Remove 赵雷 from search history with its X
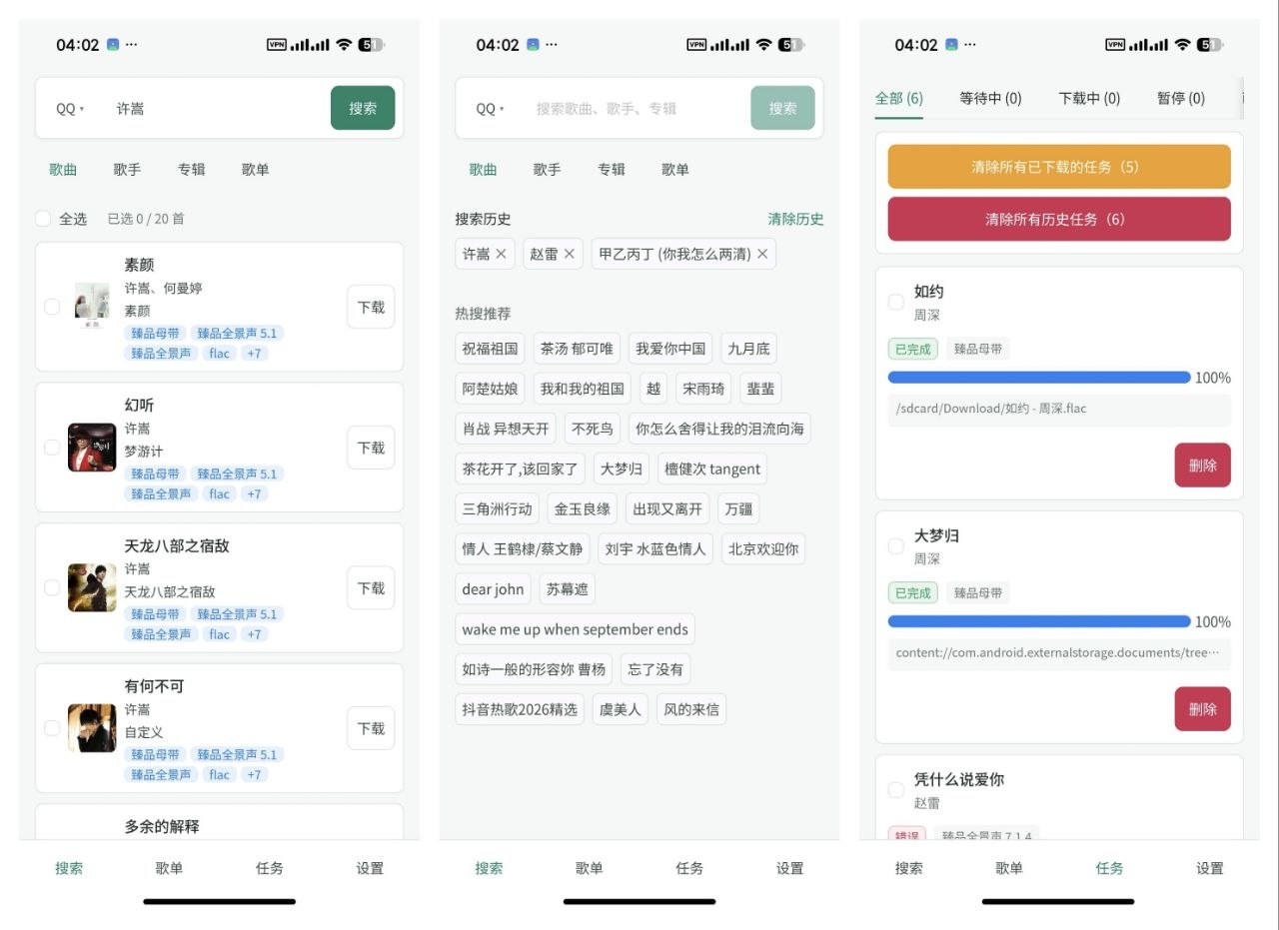The image size is (1279, 930). [x=570, y=254]
